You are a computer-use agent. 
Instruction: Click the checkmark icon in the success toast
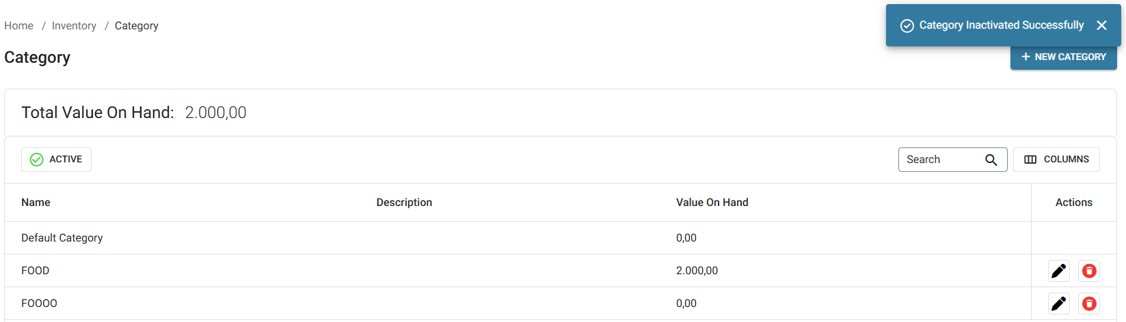coord(907,26)
